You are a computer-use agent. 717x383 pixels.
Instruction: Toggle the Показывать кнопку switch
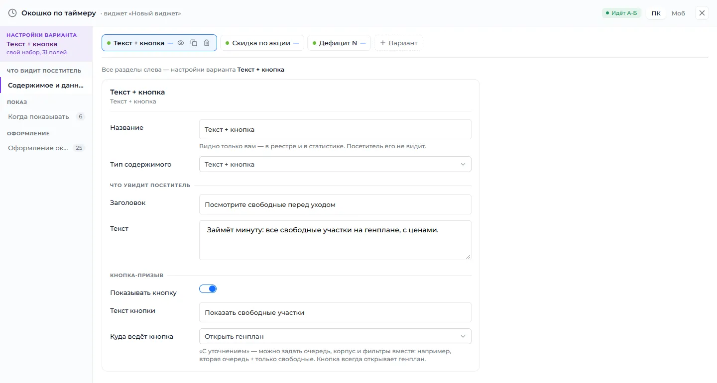(x=208, y=288)
